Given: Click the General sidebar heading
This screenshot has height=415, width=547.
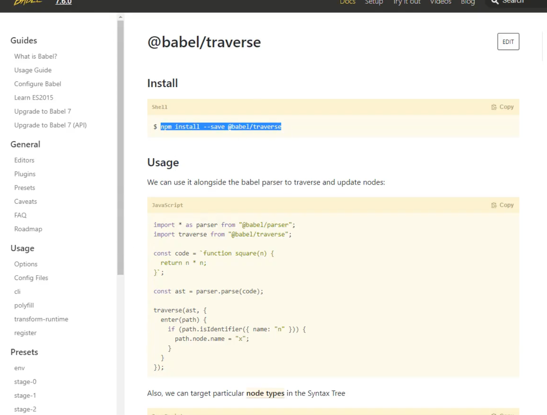Looking at the screenshot, I should click(x=25, y=145).
